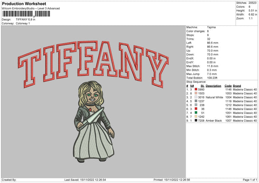259x183 pixels.
Task: Click the red swatch in stop 1
Action: 196,89
